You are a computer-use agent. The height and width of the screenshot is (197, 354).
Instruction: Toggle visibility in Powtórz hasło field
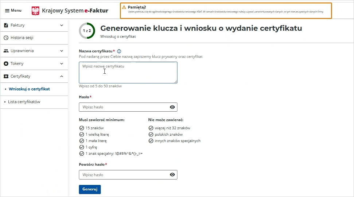coord(172,175)
